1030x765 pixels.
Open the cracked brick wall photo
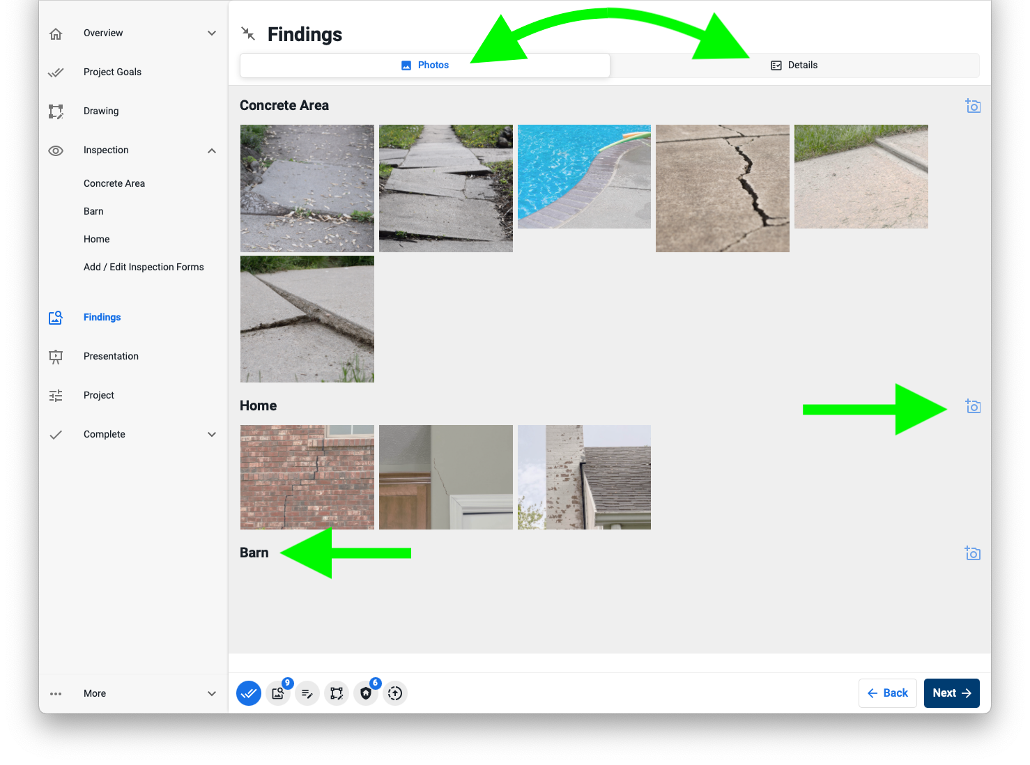click(x=307, y=477)
